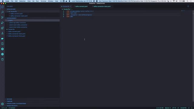The height and width of the screenshot is (109, 194).
Task: Click the notifications bell in status bar
Action: (x=192, y=108)
